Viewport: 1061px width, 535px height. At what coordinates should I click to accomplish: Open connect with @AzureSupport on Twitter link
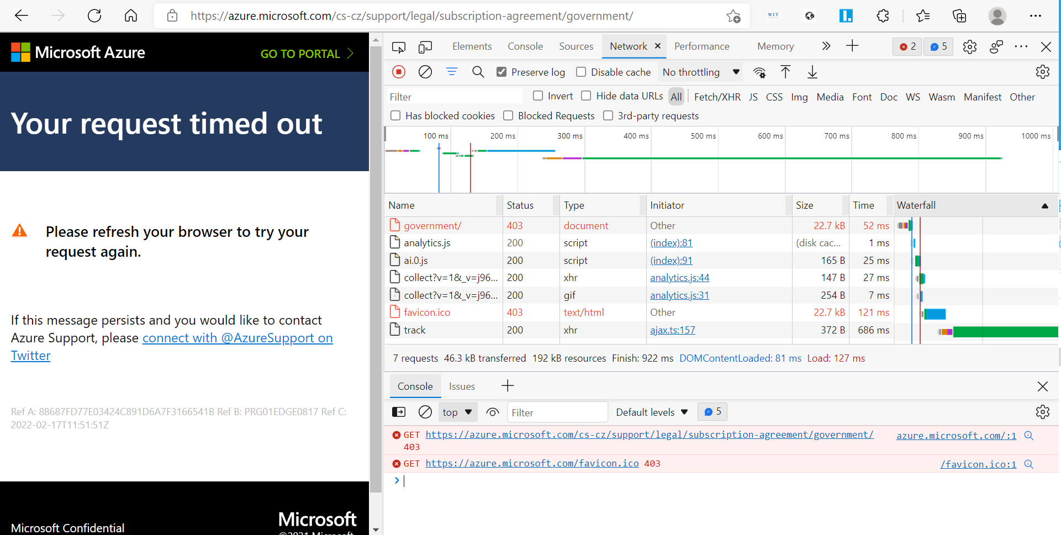click(x=237, y=338)
